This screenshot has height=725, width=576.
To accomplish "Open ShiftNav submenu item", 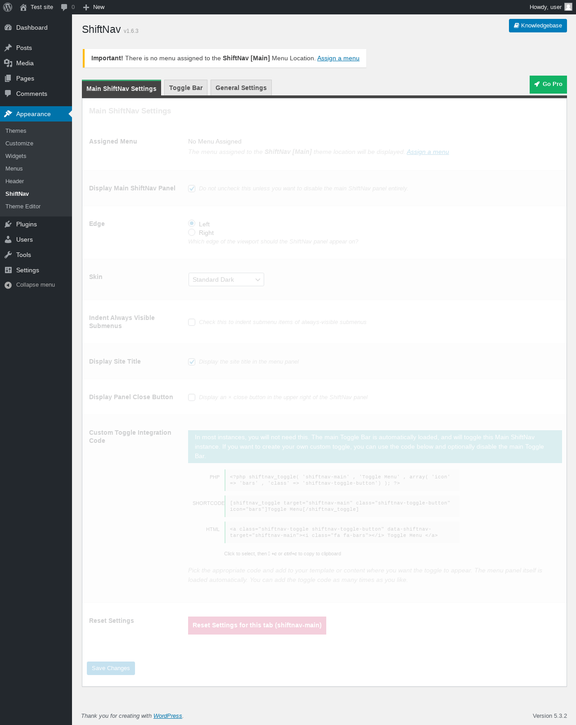I will click(x=17, y=194).
